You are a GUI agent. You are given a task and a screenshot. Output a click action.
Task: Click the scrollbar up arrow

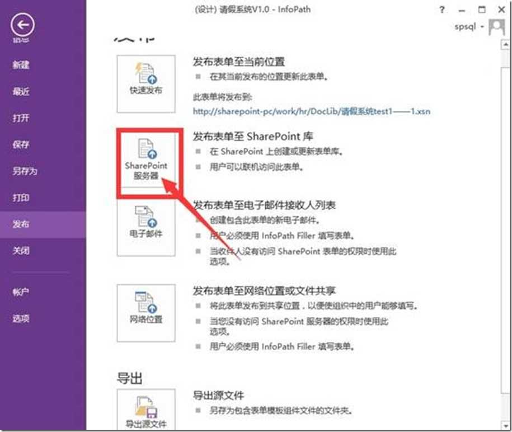click(x=505, y=44)
